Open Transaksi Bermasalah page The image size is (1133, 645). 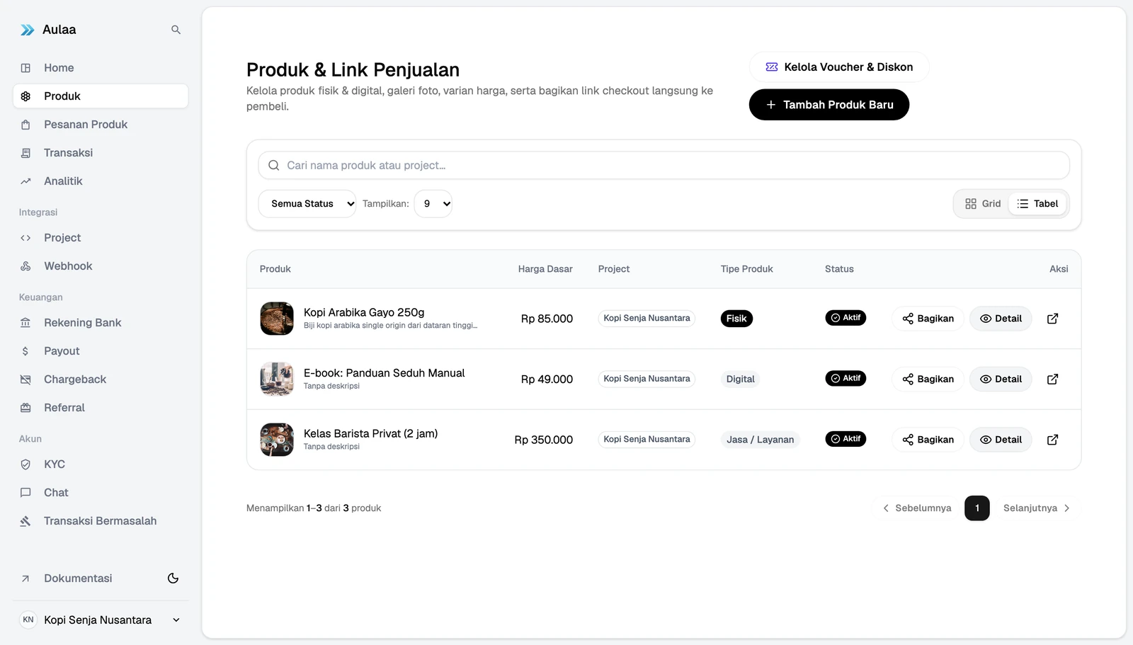pyautogui.click(x=101, y=521)
